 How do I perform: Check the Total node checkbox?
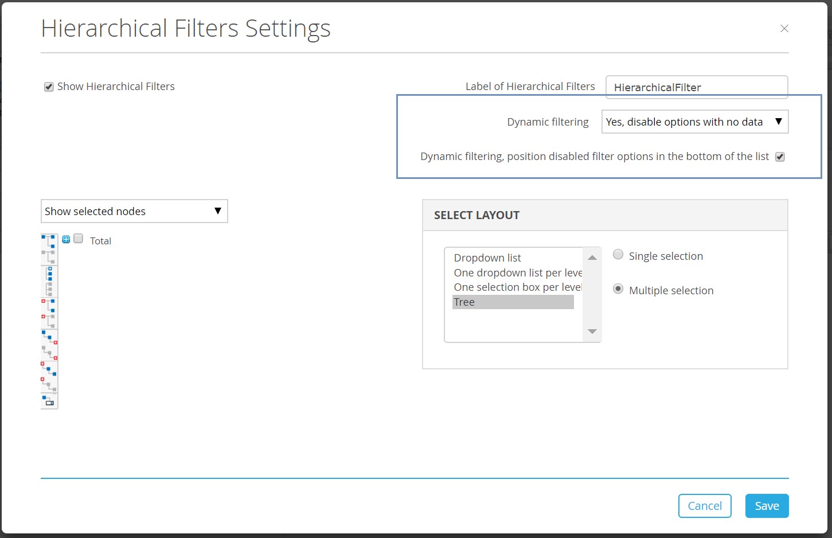coord(79,239)
